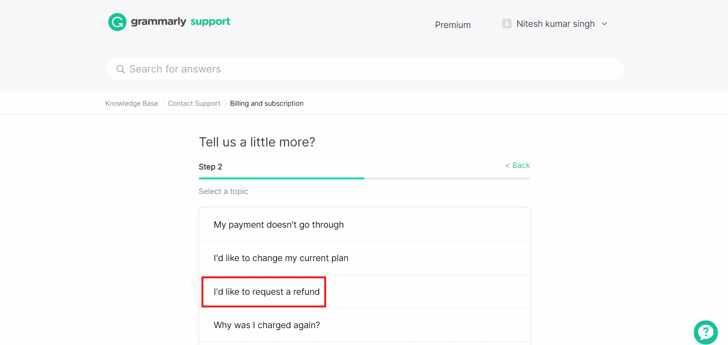Click the "Select a topic" label
The height and width of the screenshot is (345, 728).
(223, 191)
